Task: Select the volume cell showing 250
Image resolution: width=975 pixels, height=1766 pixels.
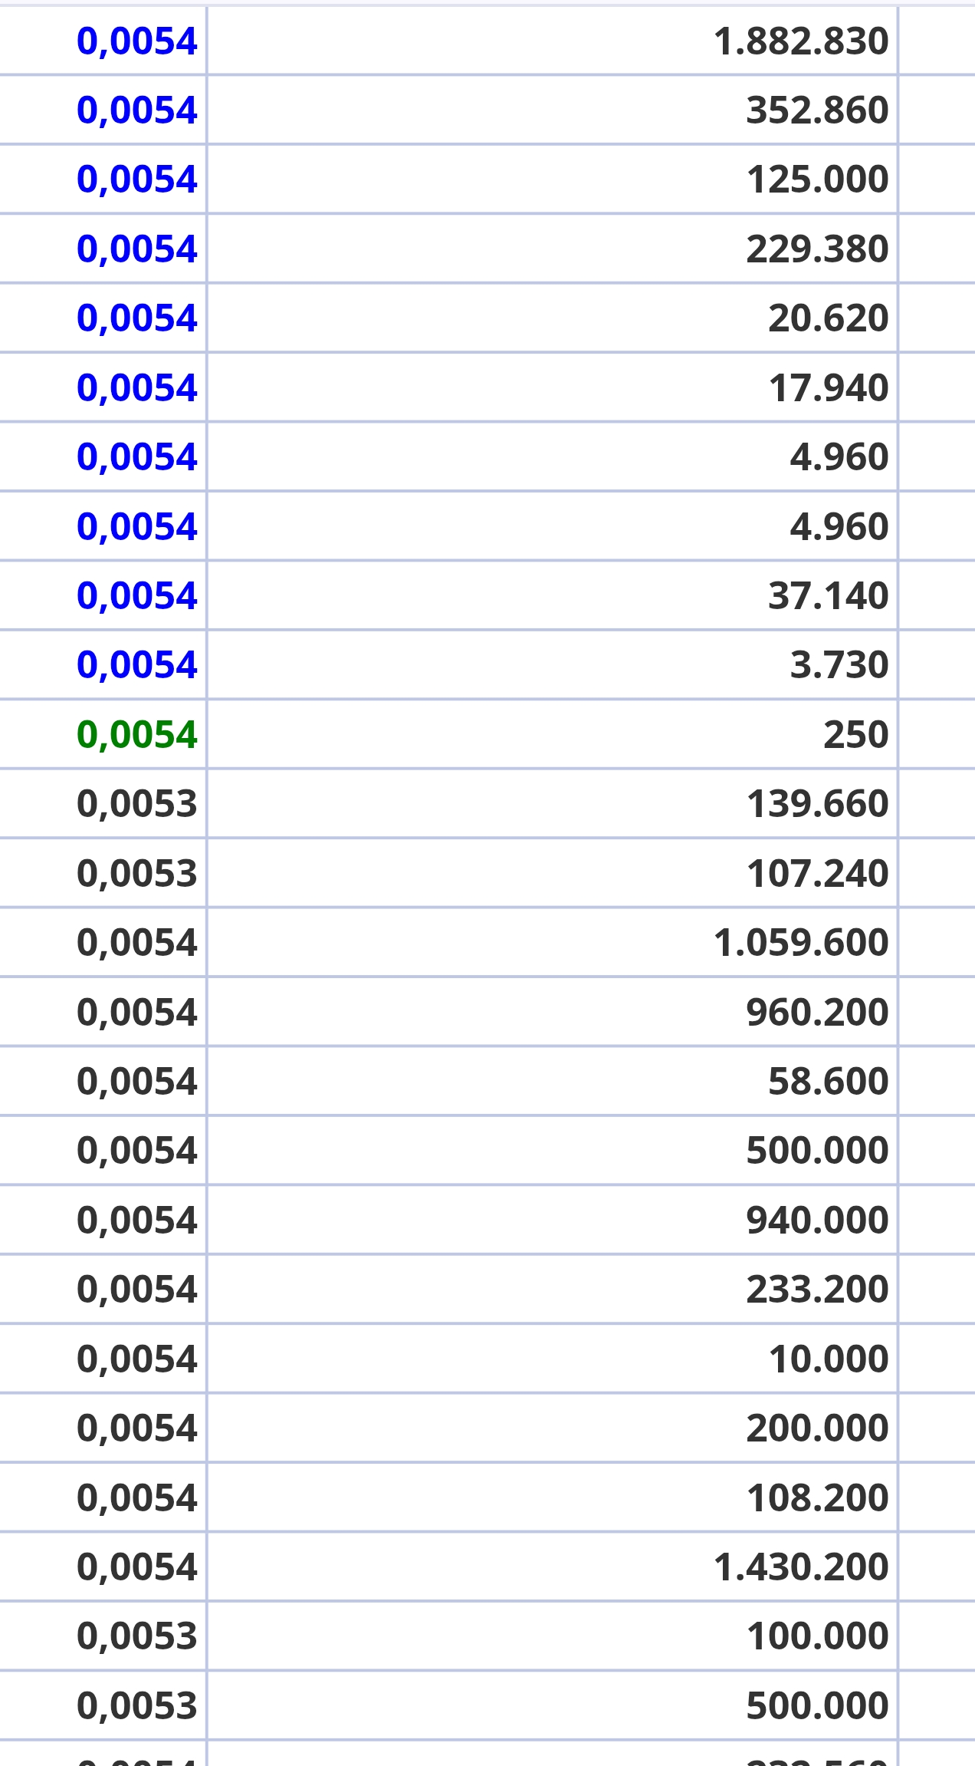Action: pos(855,735)
